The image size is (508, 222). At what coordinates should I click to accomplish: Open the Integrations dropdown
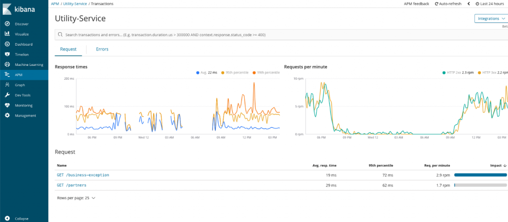point(491,18)
